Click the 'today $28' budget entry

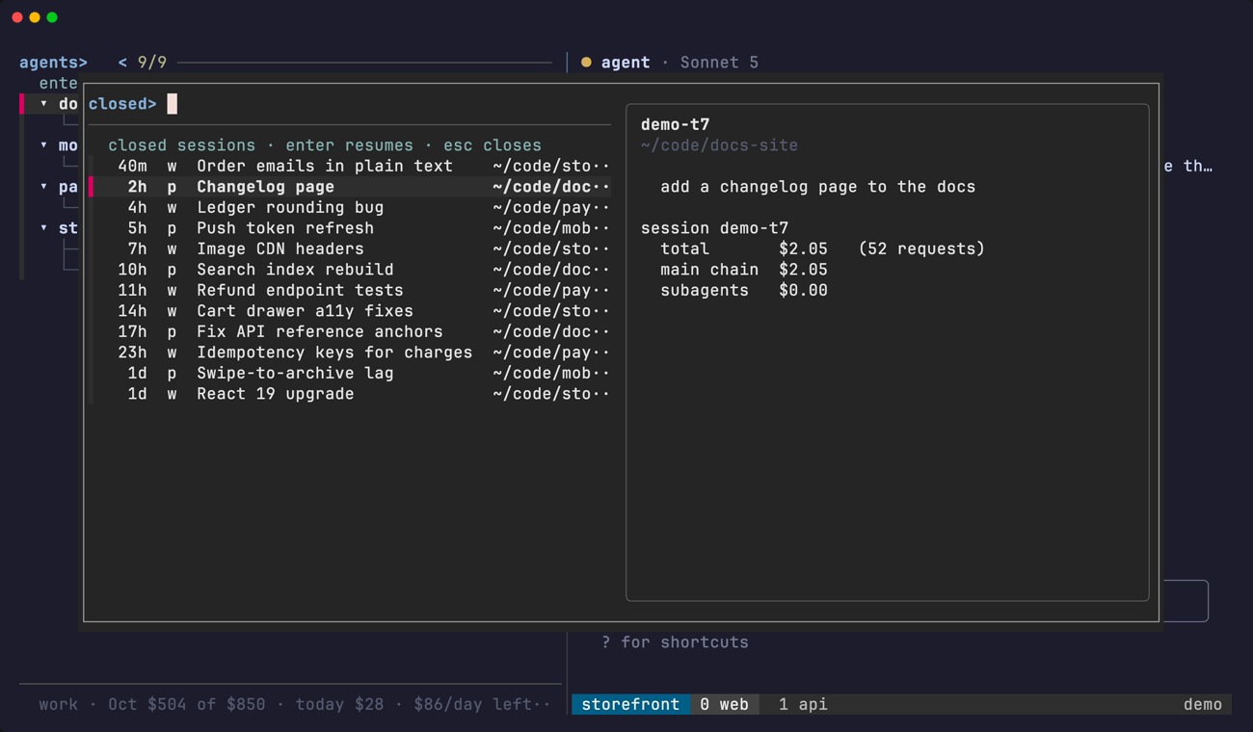(339, 704)
